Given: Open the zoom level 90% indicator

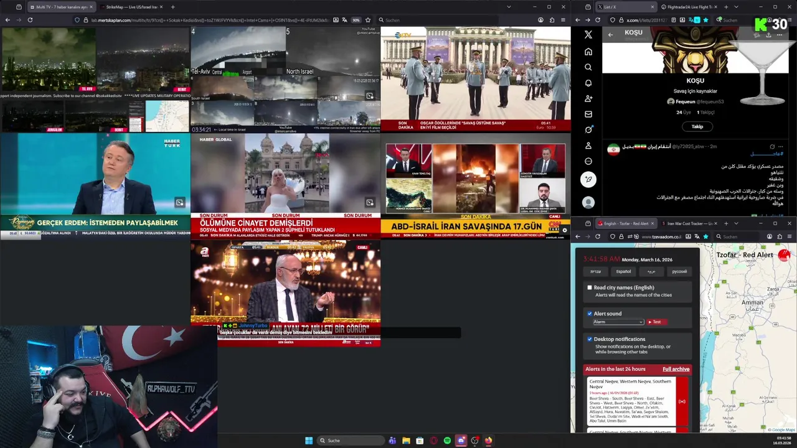Looking at the screenshot, I should click(x=356, y=20).
